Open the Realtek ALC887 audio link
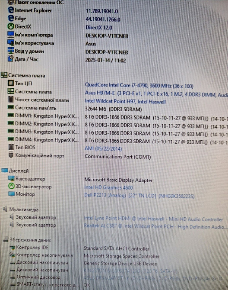The image size is (228, 290). [155, 226]
